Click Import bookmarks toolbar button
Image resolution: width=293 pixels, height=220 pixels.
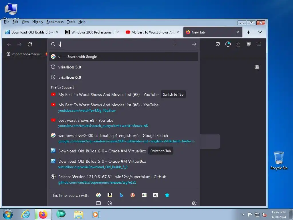[x=24, y=54]
